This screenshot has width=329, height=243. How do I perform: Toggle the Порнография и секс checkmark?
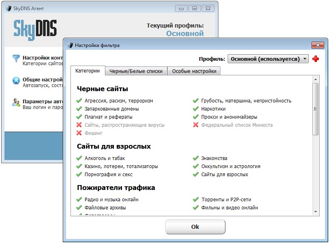coord(79,174)
